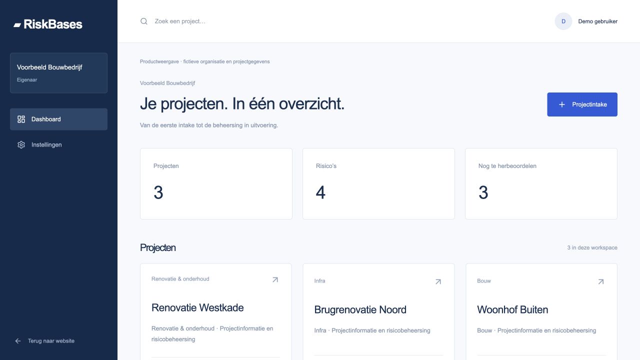Click the 'Van de eerste intake' subtitle text

coord(209,125)
